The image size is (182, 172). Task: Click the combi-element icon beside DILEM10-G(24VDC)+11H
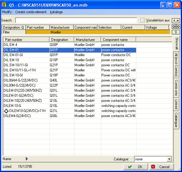pyautogui.click(x=6, y=111)
